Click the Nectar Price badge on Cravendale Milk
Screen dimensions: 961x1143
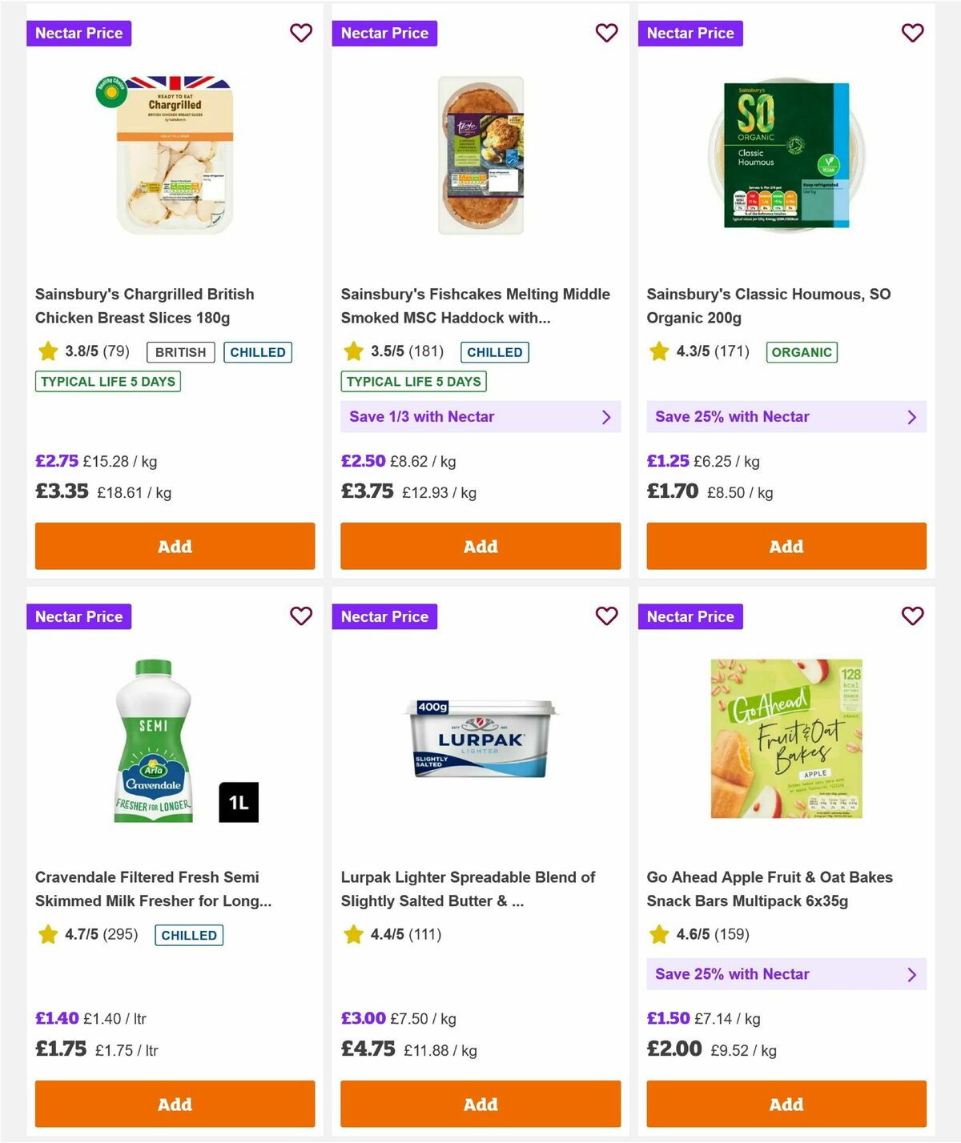pos(78,616)
